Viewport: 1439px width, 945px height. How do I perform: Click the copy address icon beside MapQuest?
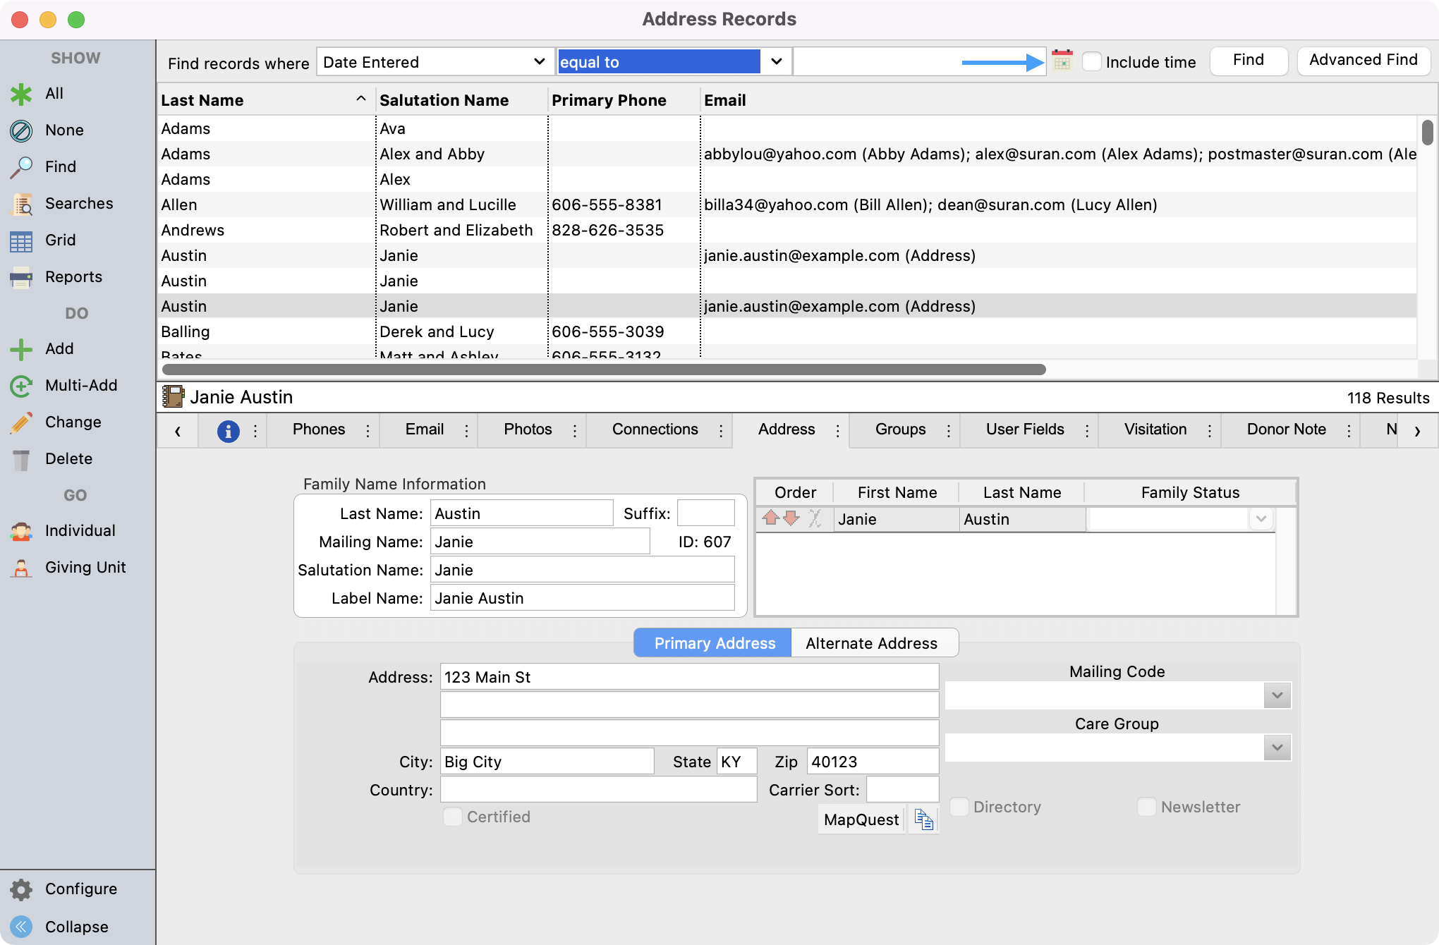[x=923, y=819]
